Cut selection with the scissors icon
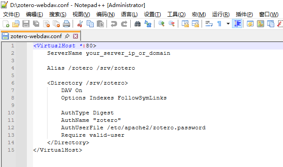The height and width of the screenshot is (167, 283). point(80,24)
